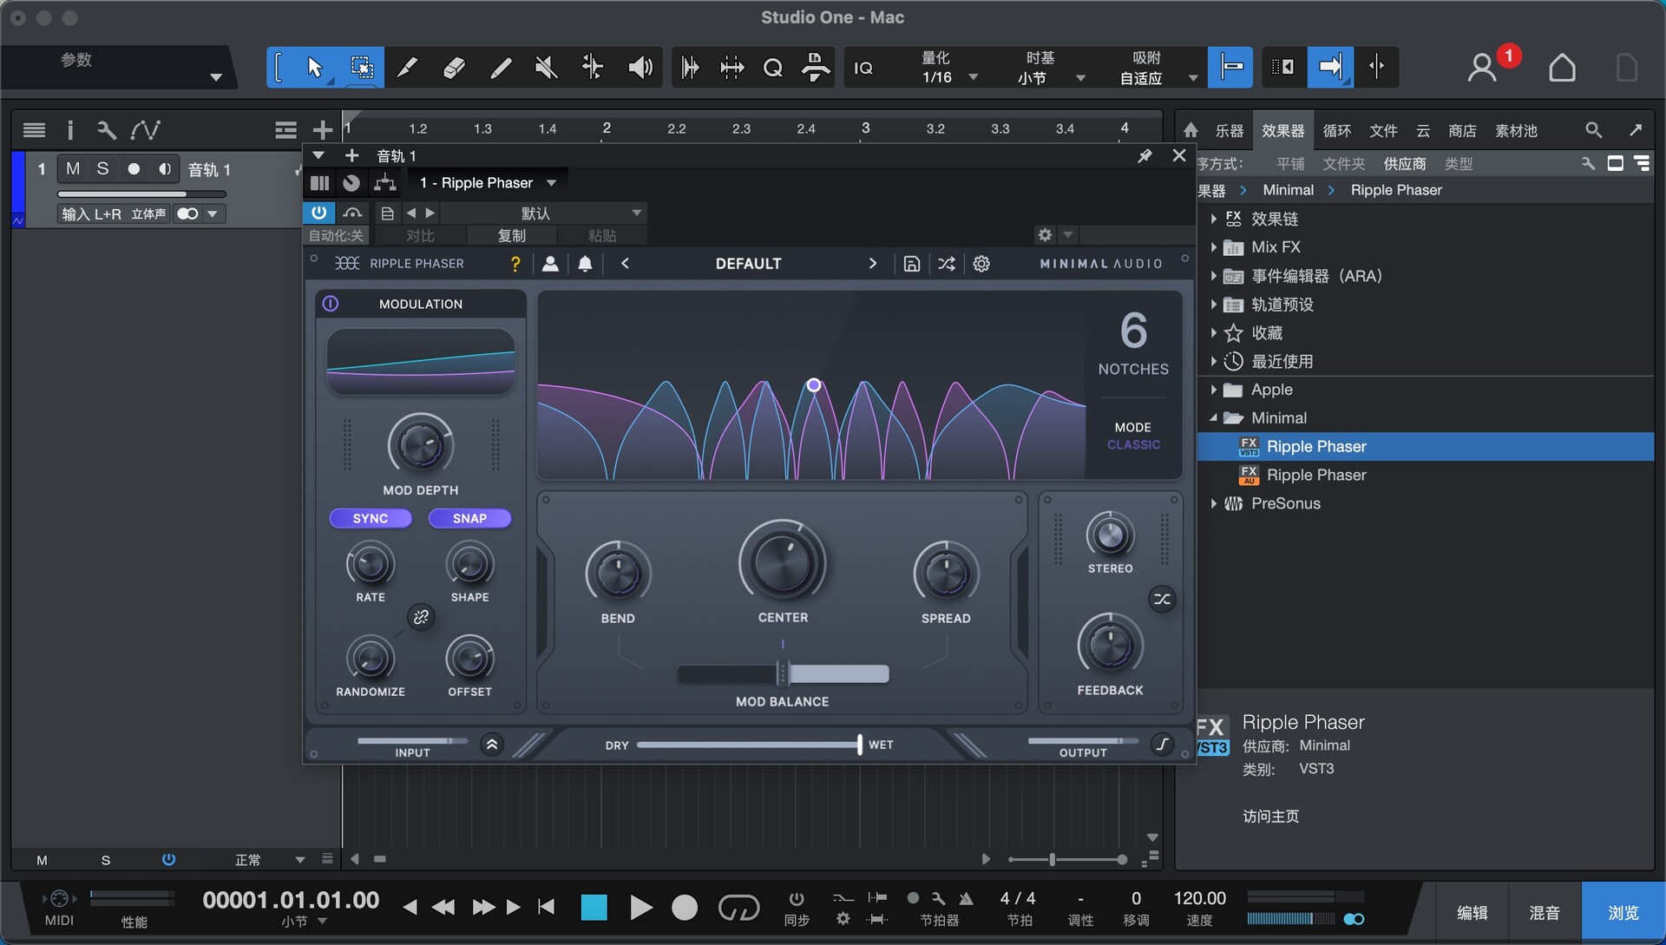This screenshot has width=1666, height=945.
Task: Select the Arrow tool in toolbar
Action: (314, 68)
